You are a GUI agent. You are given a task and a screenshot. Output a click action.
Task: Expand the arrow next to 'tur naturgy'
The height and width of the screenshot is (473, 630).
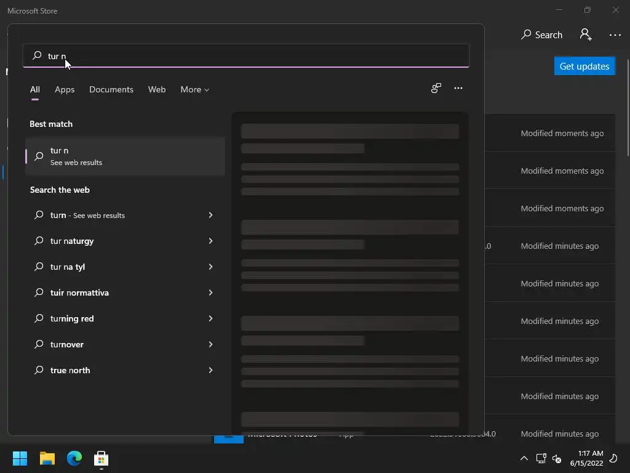pos(210,241)
